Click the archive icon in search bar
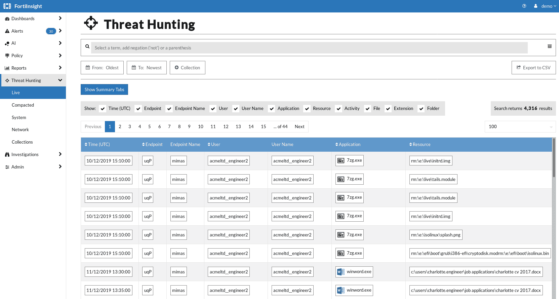Viewport: 559px width, 299px height. coord(550,46)
